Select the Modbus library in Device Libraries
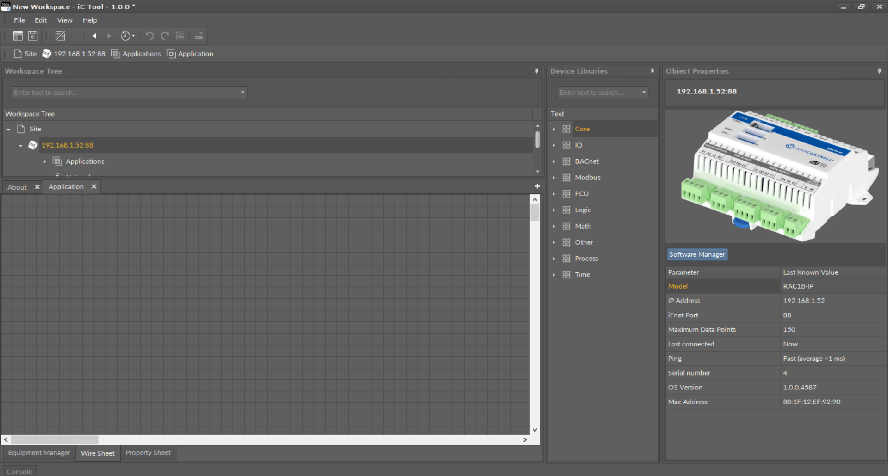The width and height of the screenshot is (888, 476). pos(587,178)
